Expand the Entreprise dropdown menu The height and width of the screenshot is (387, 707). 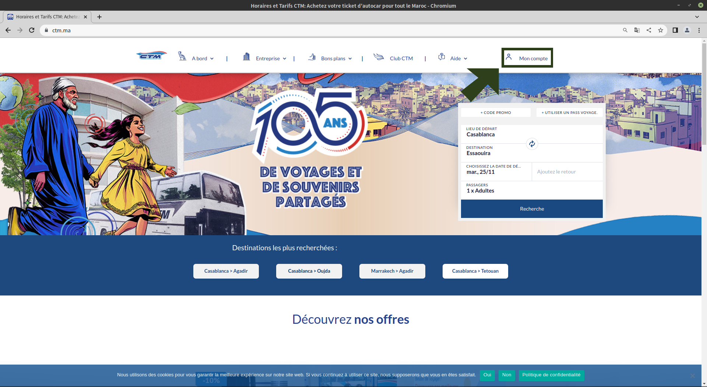point(271,58)
